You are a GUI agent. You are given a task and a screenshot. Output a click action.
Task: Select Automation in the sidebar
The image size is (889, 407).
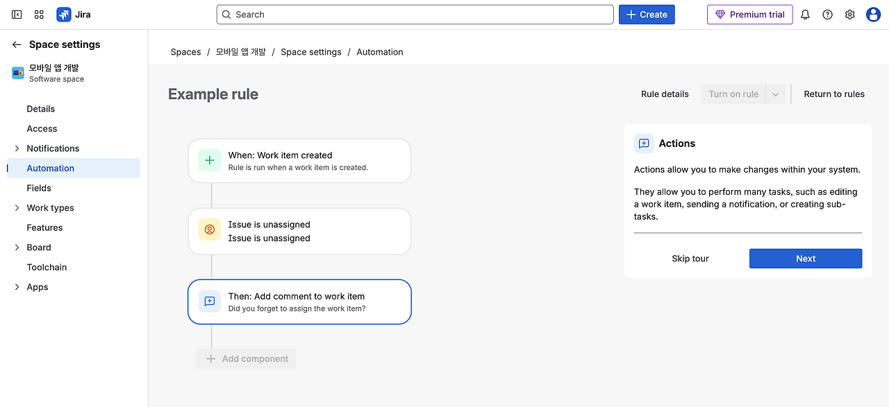(50, 168)
